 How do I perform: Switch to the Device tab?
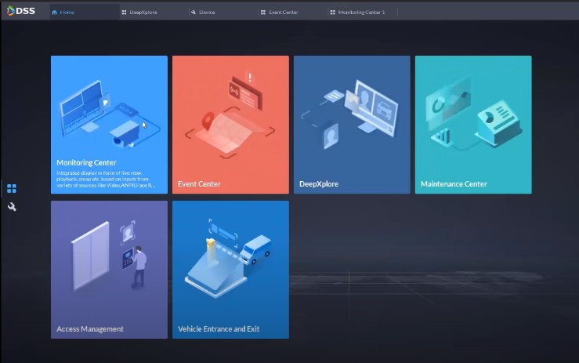[207, 13]
